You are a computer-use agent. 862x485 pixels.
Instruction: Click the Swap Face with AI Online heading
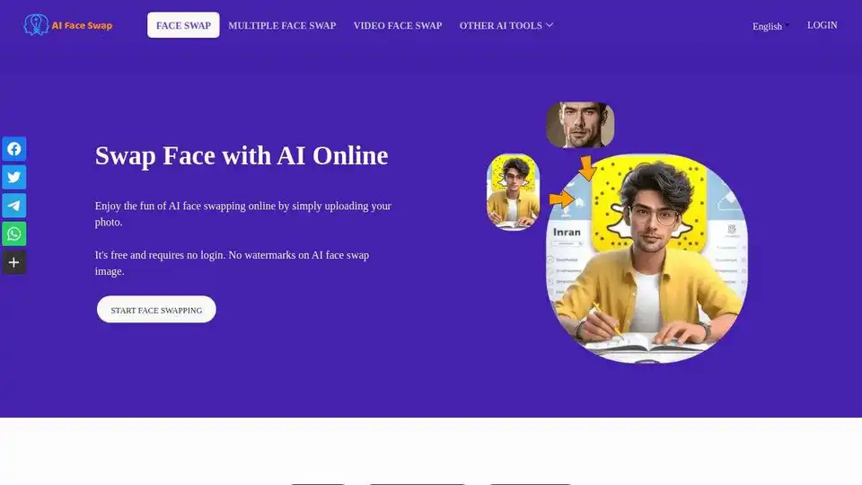[242, 155]
